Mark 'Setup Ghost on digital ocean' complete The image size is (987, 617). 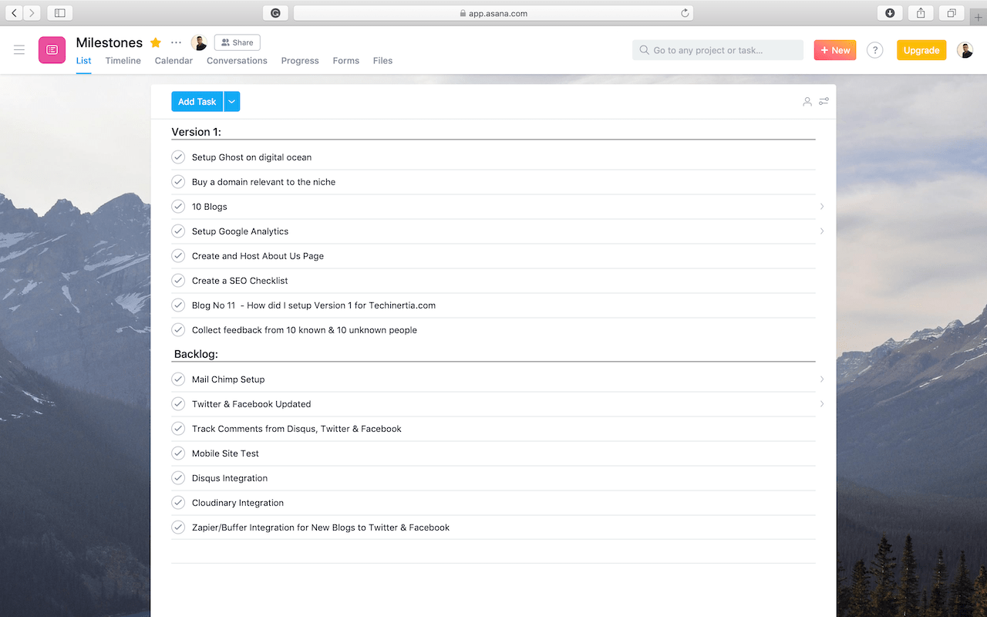178,157
